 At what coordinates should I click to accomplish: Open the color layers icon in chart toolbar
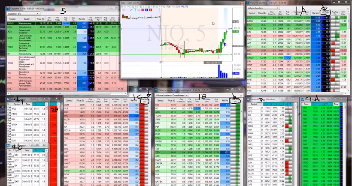click(143, 10)
